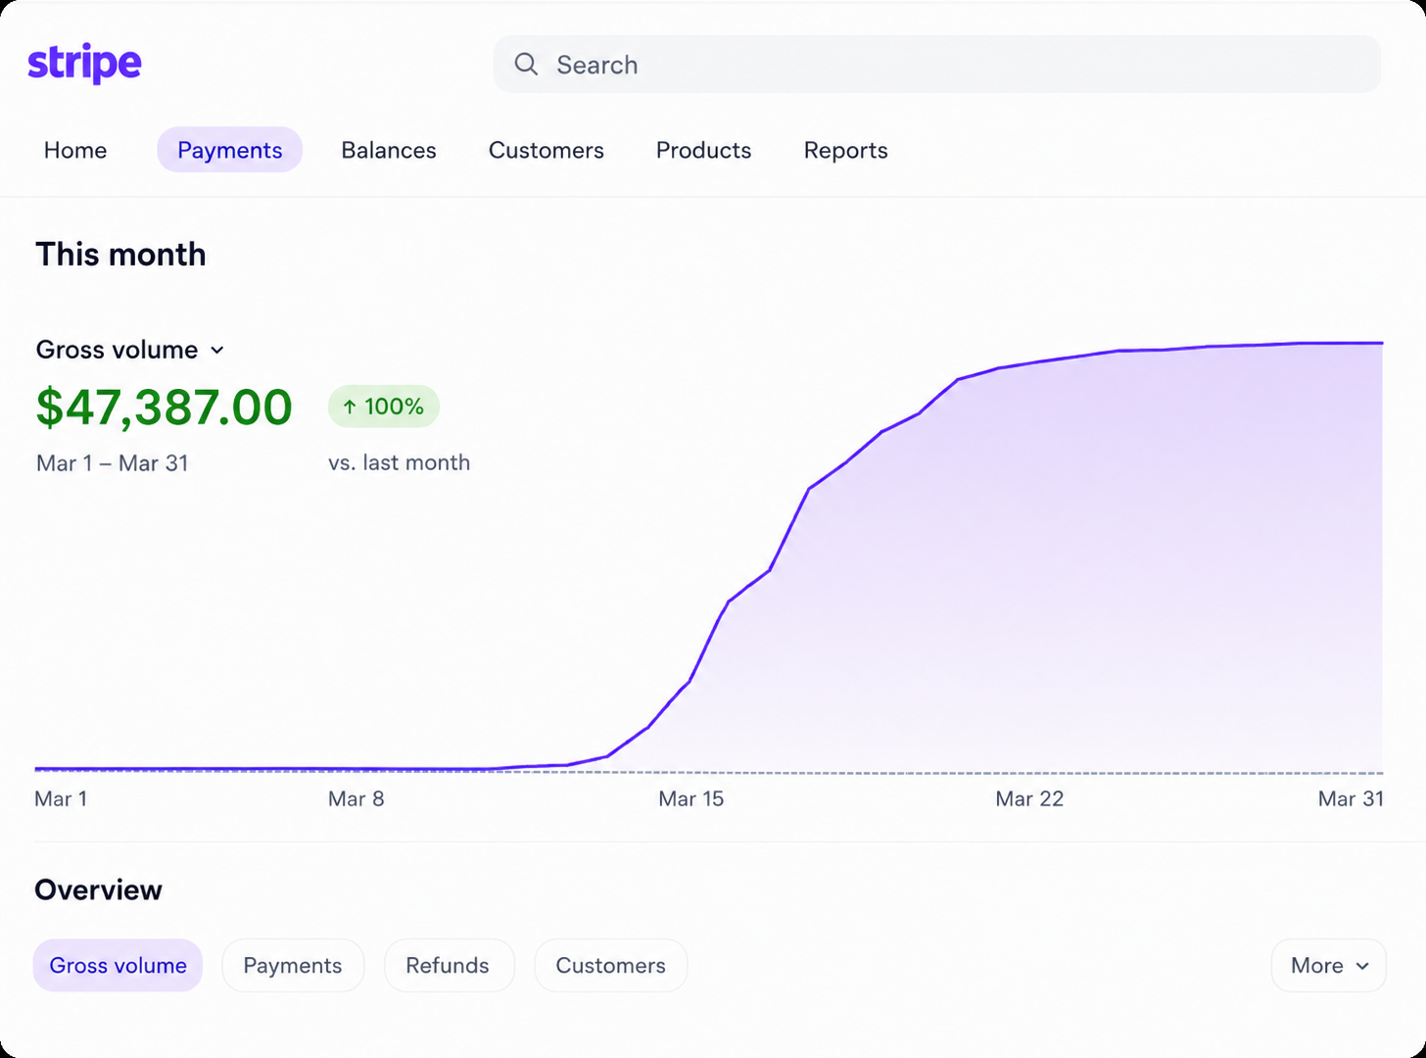Click the $47,387.00 gross volume amount
This screenshot has height=1058, width=1426.
click(165, 408)
